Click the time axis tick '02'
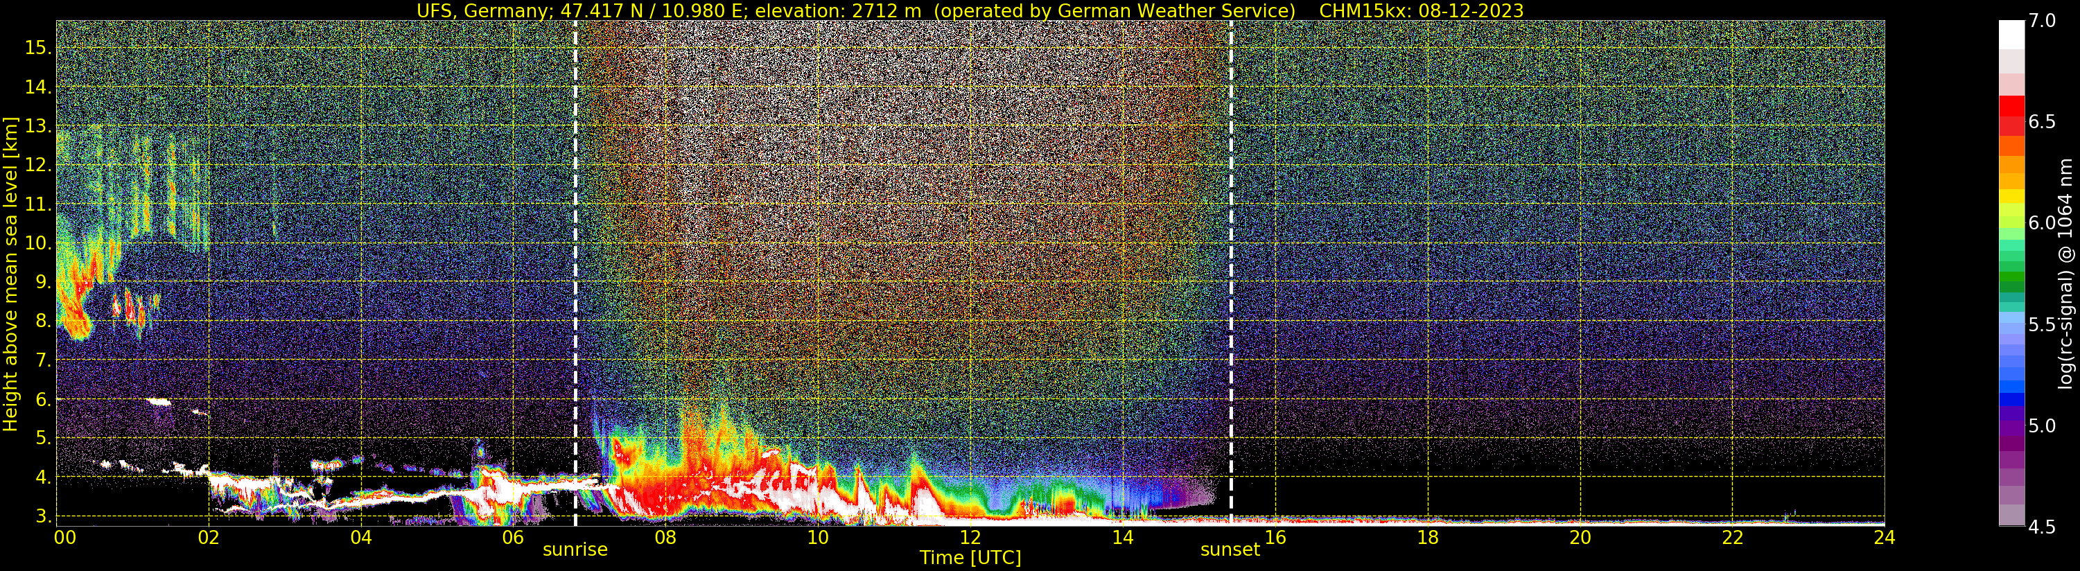The image size is (2080, 571). click(x=209, y=537)
